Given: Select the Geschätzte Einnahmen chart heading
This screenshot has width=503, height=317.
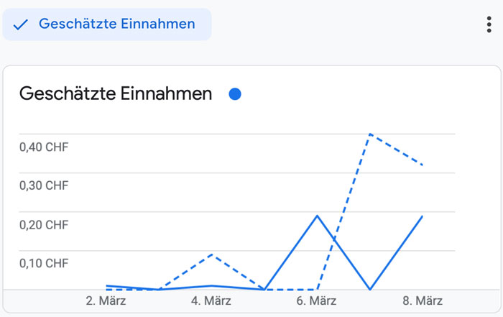Looking at the screenshot, I should (116, 93).
